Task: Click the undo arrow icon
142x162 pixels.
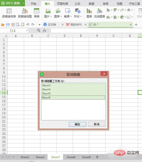Action: [28, 25]
